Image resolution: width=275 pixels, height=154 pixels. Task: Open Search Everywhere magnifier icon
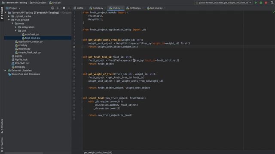coord(272,3)
